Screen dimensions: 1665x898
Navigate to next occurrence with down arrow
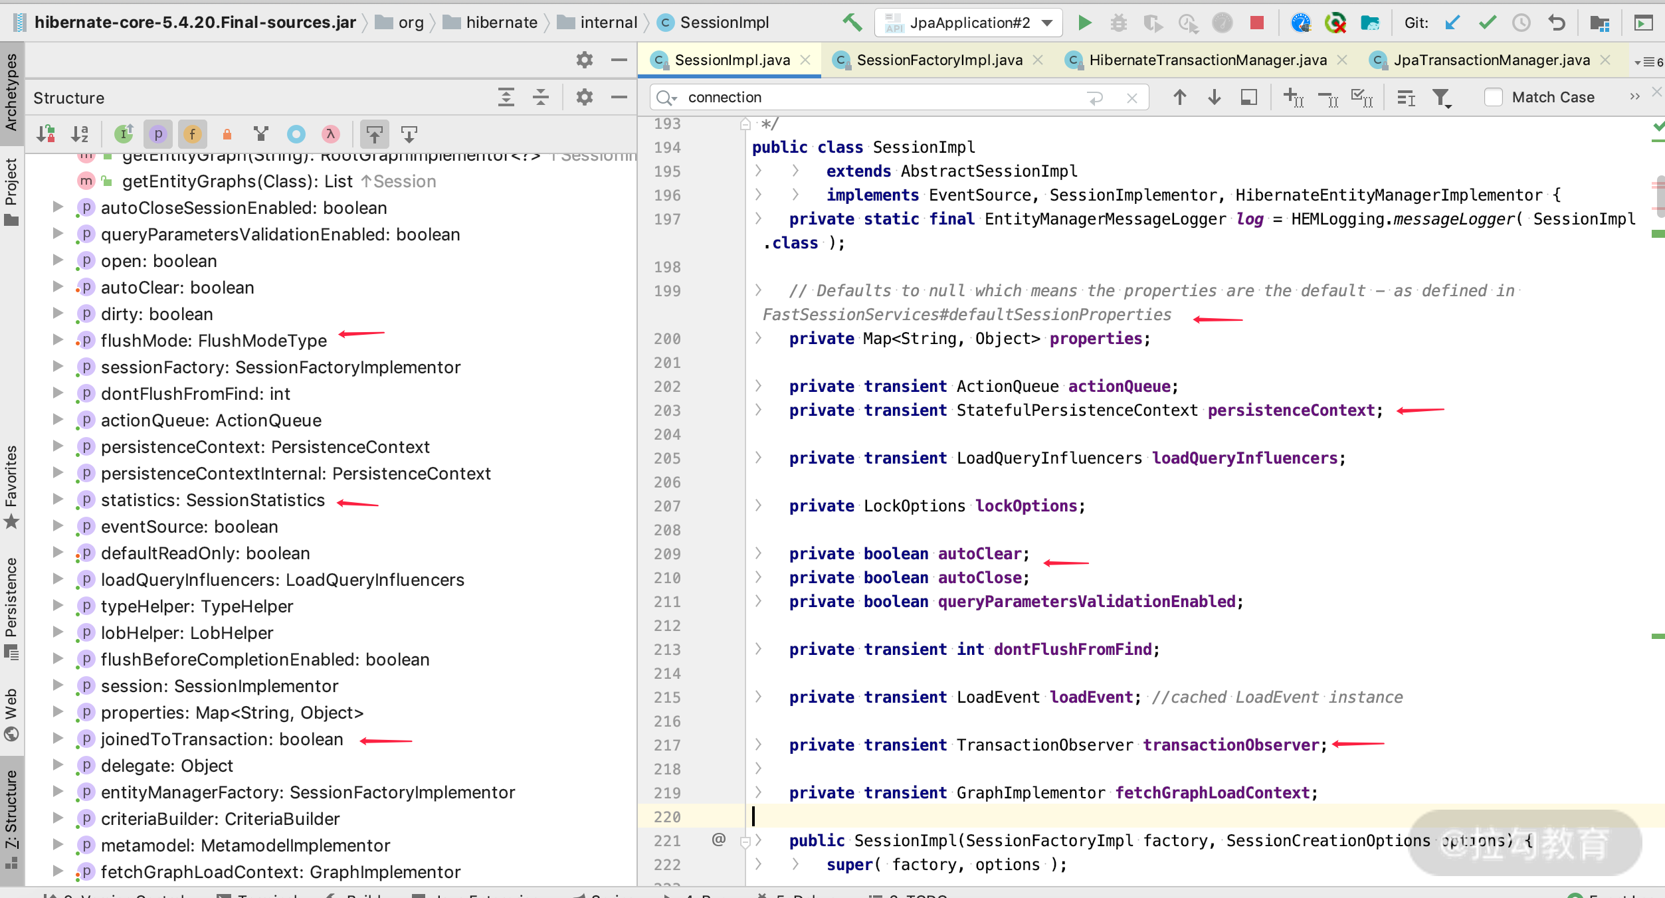[1214, 97]
